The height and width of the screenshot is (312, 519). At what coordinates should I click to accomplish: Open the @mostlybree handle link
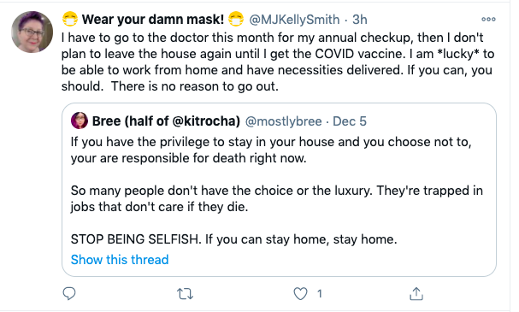coord(283,121)
